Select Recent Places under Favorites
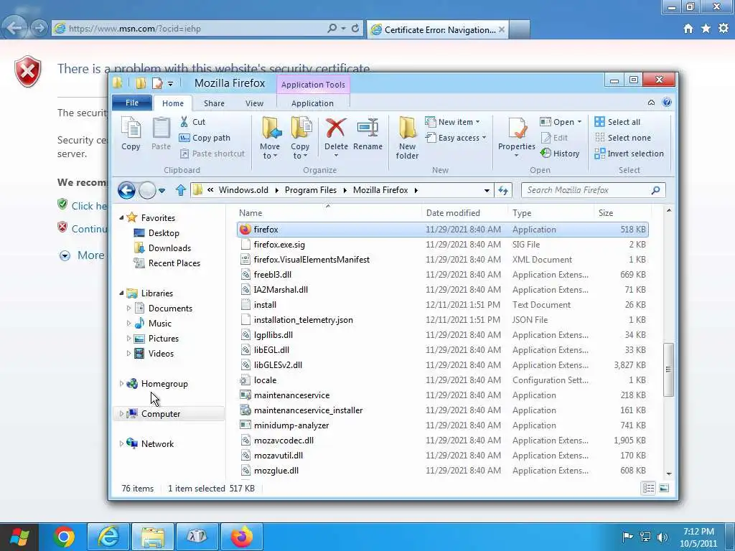The image size is (735, 551). tap(167, 263)
